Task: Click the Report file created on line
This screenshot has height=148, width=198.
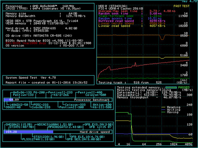Action: (47, 83)
